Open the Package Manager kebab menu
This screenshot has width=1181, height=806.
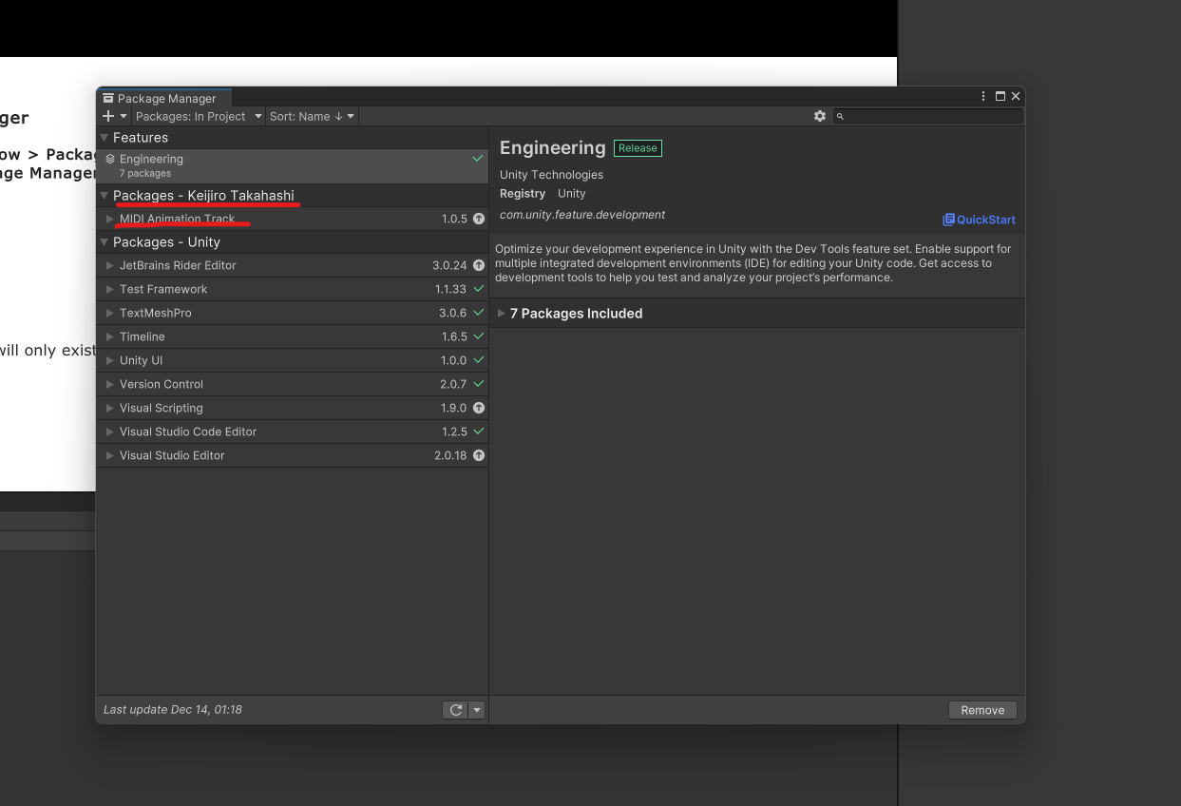tap(983, 96)
